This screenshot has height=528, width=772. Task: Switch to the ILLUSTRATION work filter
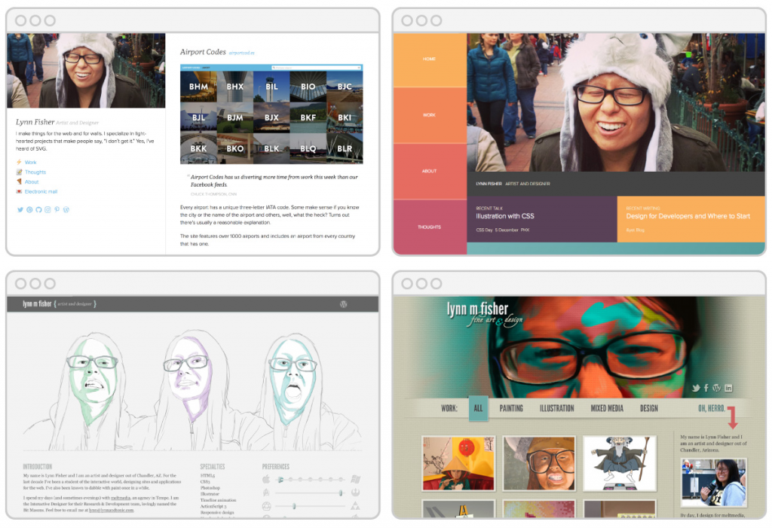(x=556, y=408)
